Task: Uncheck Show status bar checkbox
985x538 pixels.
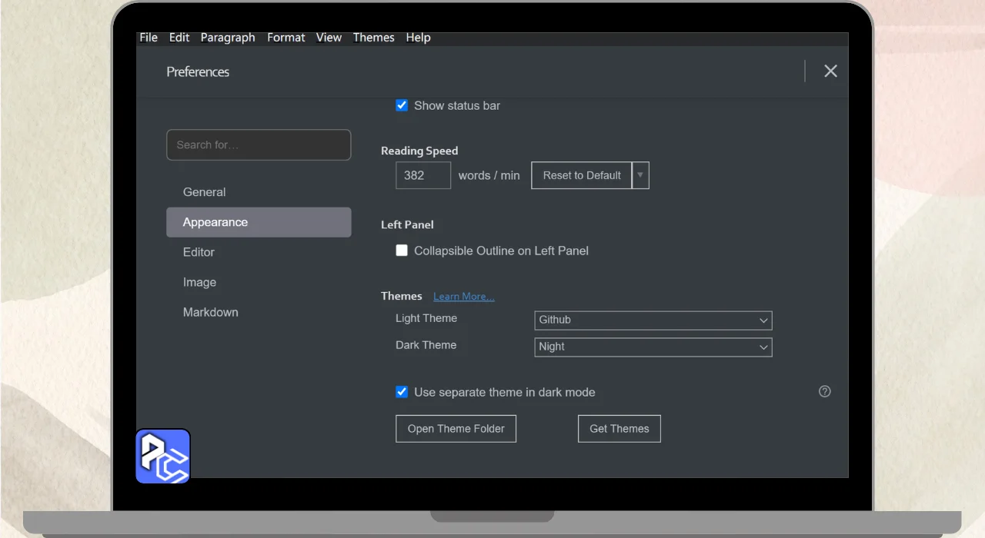Action: click(x=402, y=105)
